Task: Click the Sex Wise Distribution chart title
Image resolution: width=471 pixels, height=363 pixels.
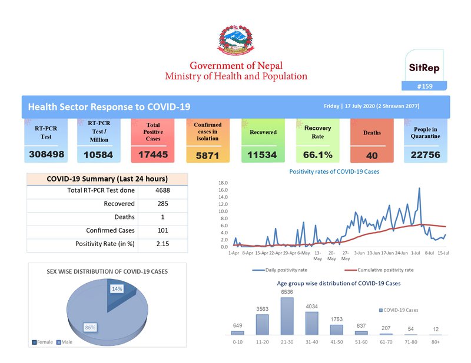Action: pyautogui.click(x=107, y=271)
